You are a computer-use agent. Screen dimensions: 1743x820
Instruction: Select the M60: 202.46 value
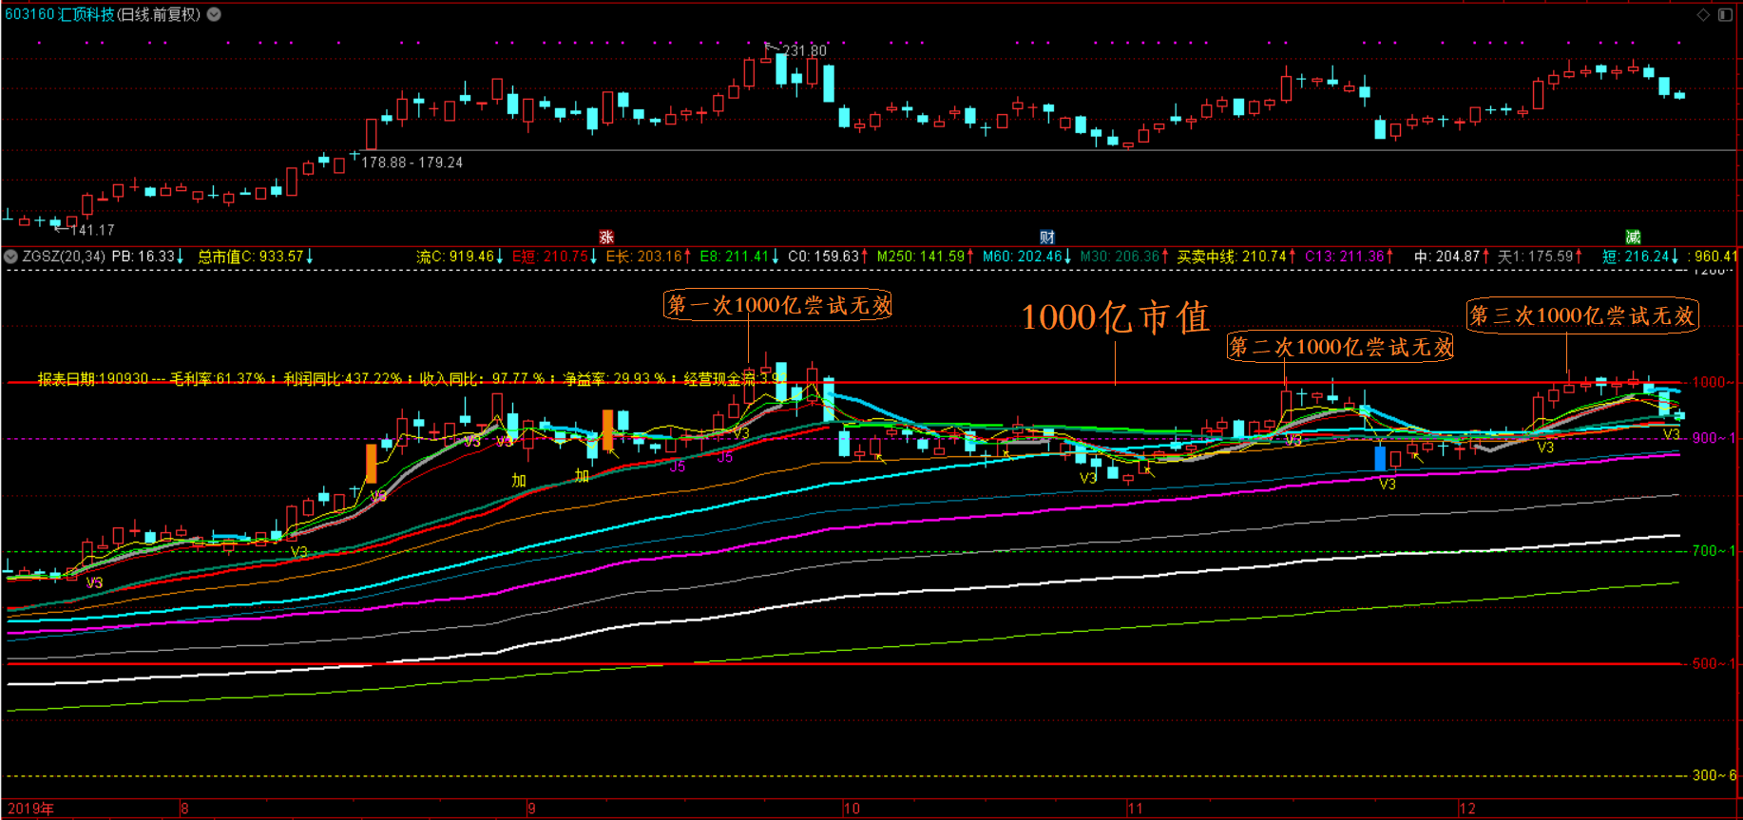tap(1026, 257)
